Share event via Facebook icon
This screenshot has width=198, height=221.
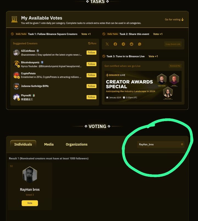click(115, 44)
